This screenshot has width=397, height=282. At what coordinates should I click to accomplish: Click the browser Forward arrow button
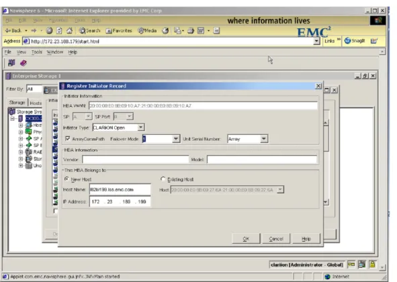point(34,31)
